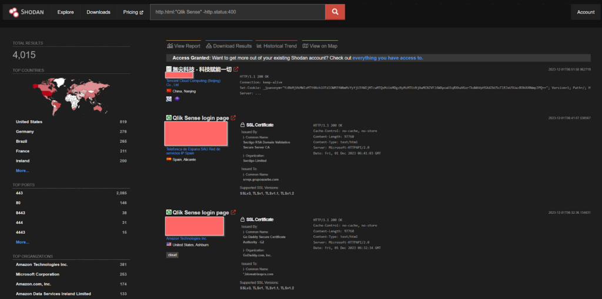Click Pricing external-link icon

pos(141,12)
